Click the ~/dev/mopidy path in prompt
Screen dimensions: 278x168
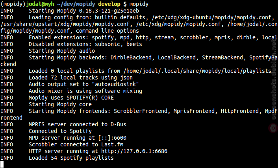[x=76, y=4]
